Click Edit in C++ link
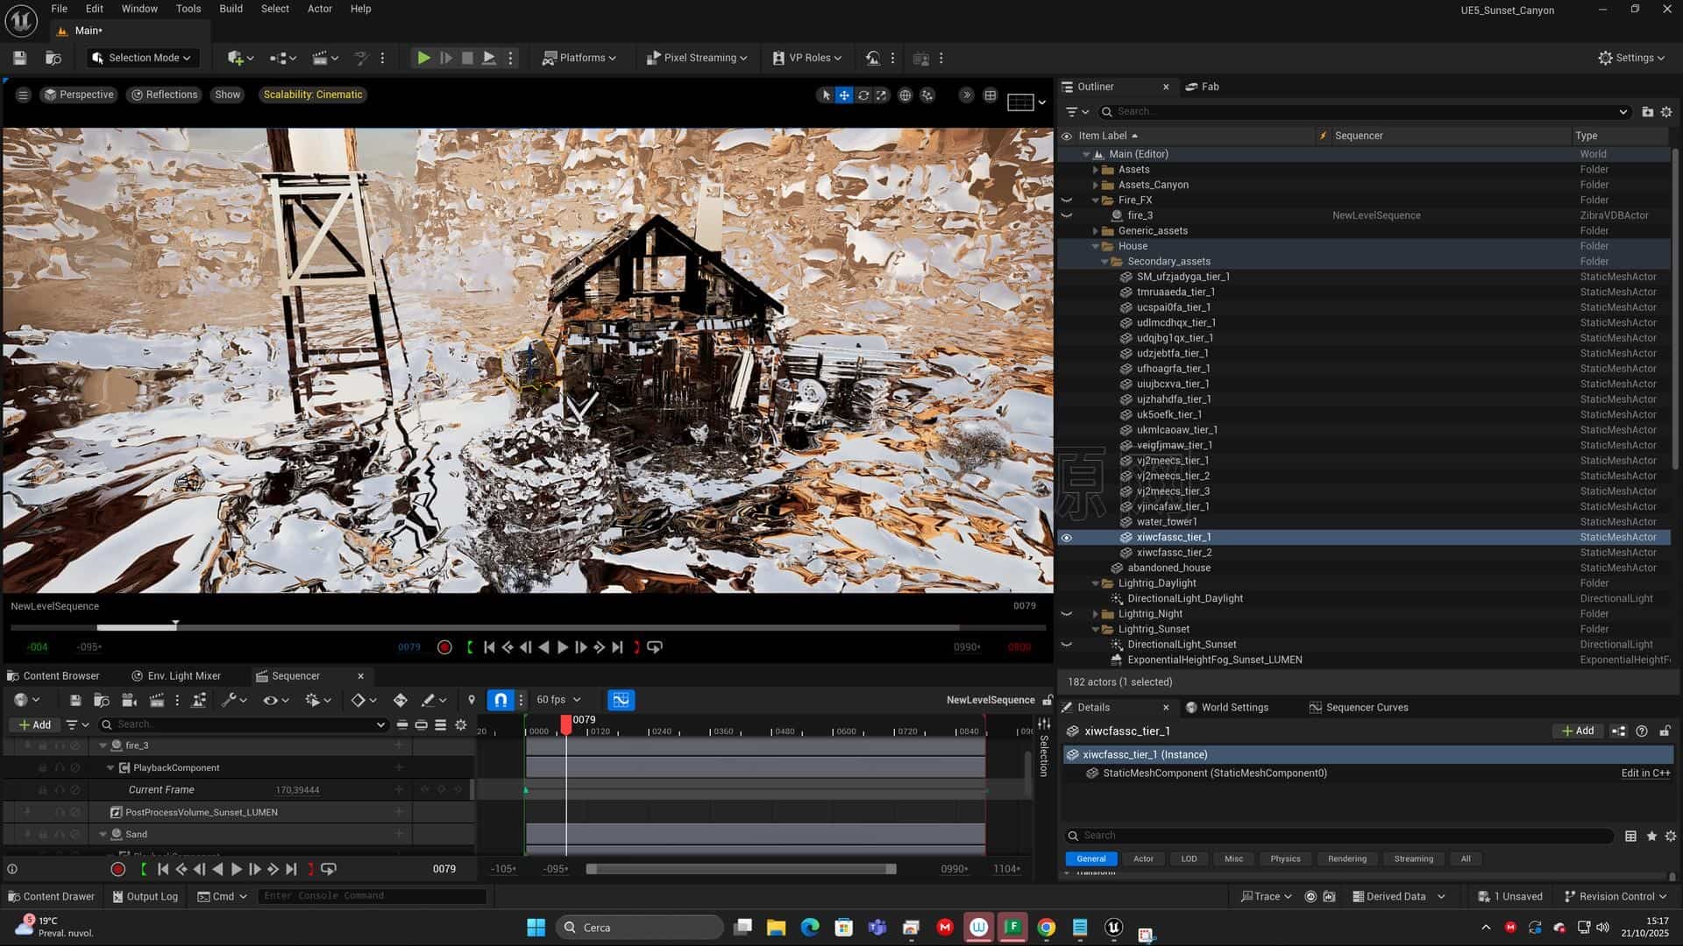The height and width of the screenshot is (946, 1683). coord(1645,773)
